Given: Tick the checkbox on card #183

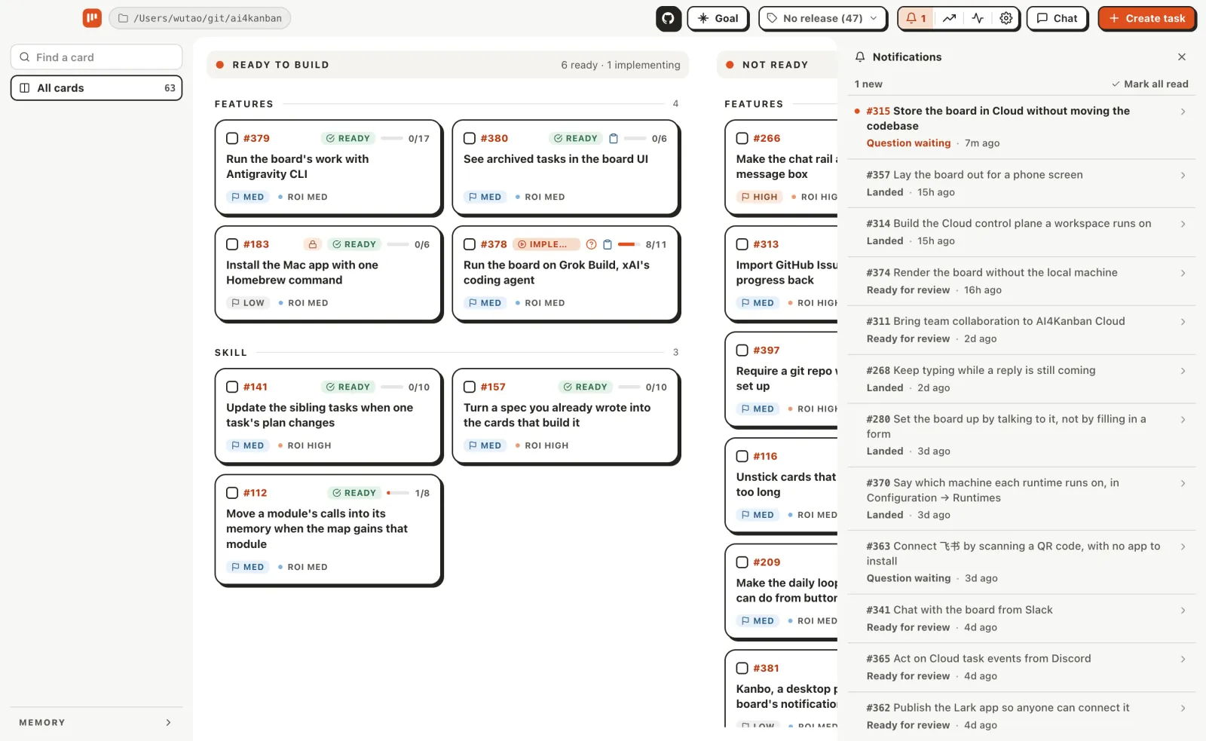Looking at the screenshot, I should coord(232,244).
